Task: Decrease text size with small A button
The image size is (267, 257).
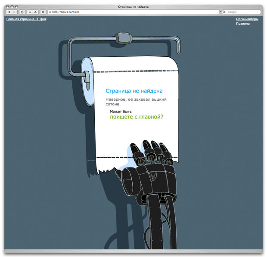Action: [30, 12]
